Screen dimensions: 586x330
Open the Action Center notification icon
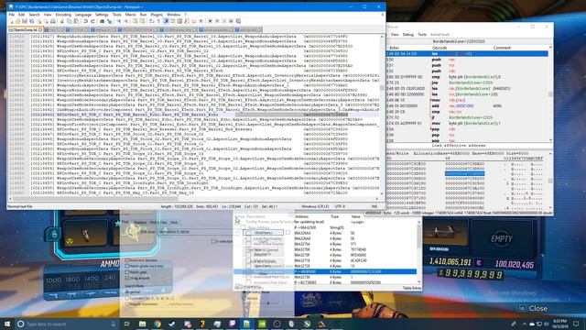coord(576,324)
